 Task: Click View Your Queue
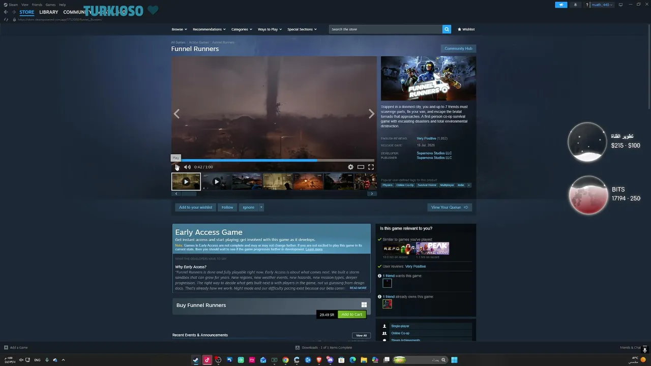pyautogui.click(x=450, y=207)
